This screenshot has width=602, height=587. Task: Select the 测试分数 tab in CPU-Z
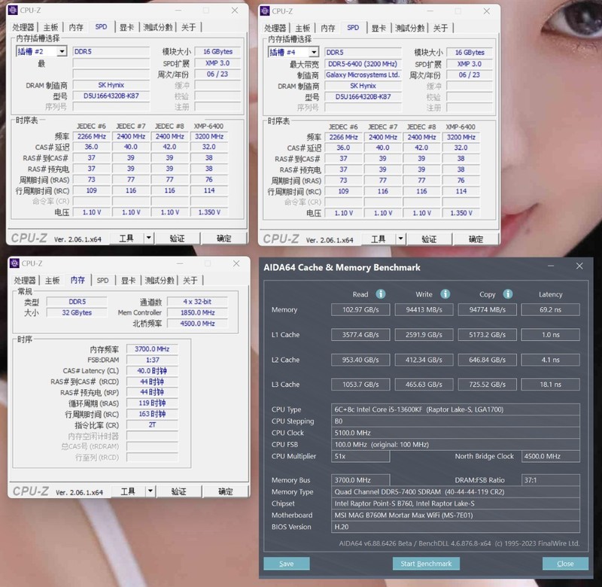point(156,27)
